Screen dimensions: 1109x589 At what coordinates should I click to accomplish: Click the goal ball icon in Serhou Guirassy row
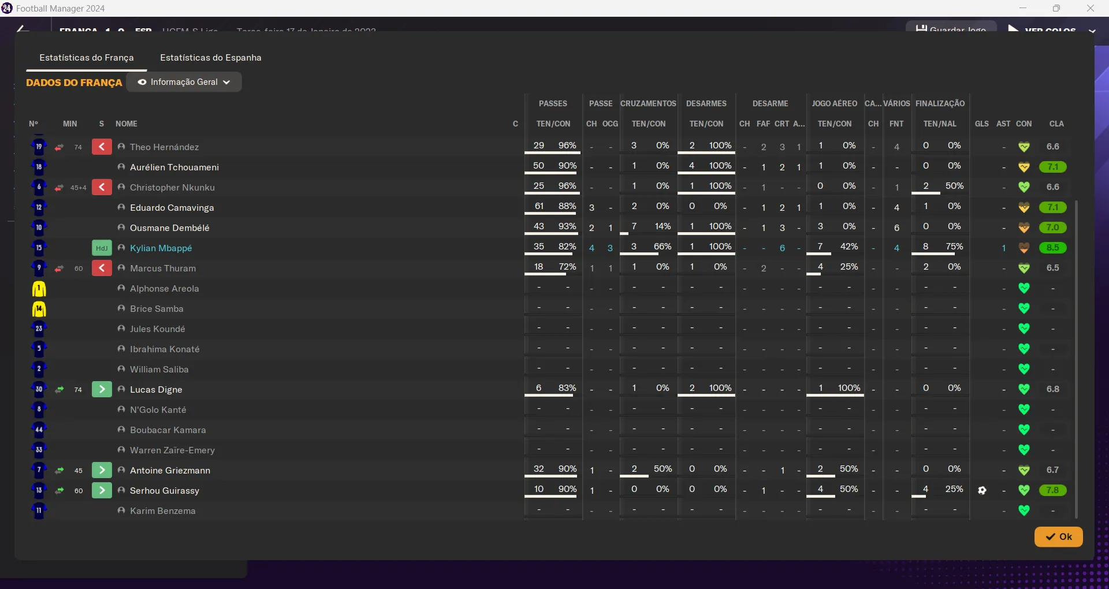[982, 490]
